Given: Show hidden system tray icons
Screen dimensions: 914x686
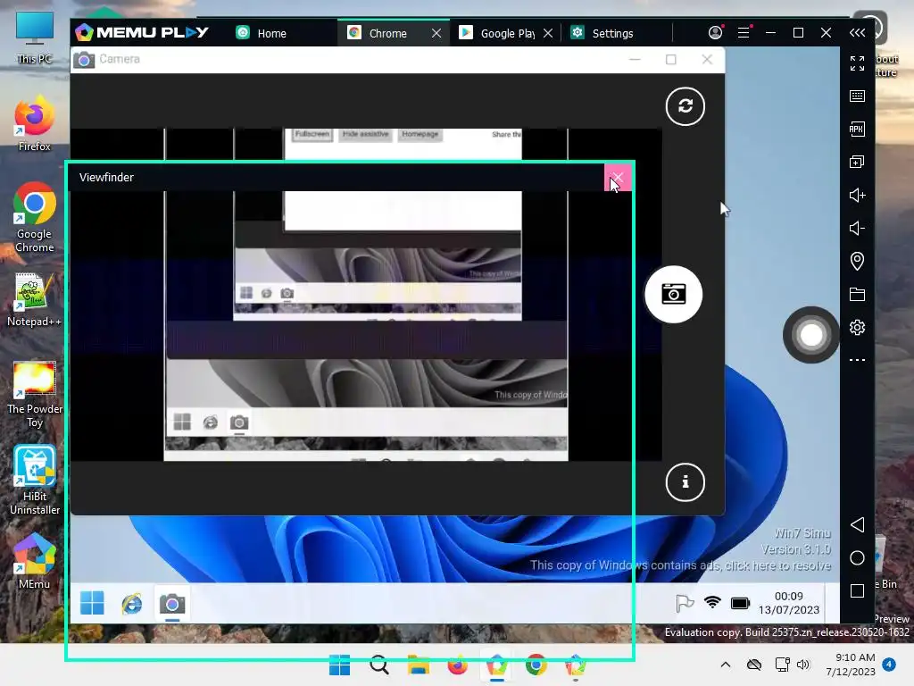Looking at the screenshot, I should pos(725,665).
